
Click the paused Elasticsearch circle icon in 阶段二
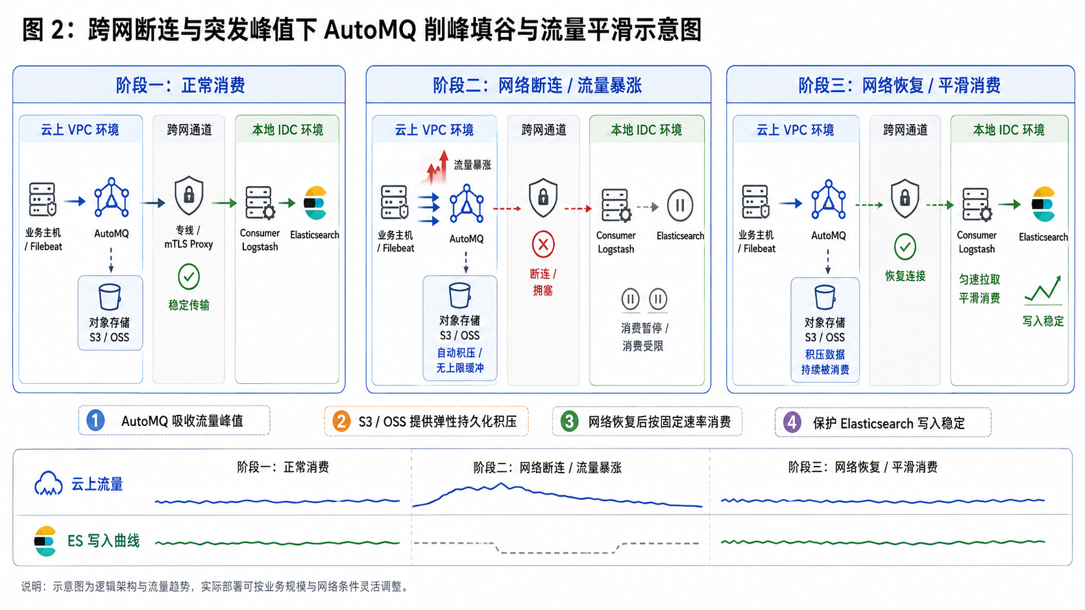click(x=680, y=205)
